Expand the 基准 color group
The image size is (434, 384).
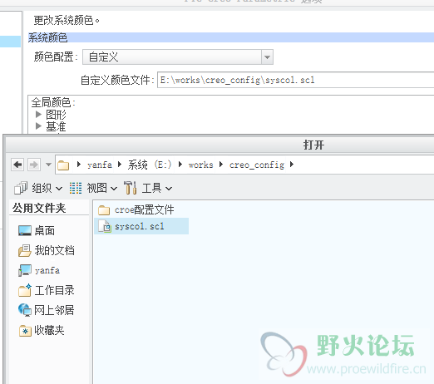38,126
